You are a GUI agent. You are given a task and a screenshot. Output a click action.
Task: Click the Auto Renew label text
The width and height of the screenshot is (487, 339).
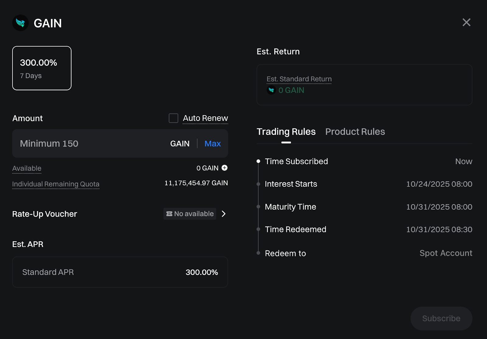(205, 118)
